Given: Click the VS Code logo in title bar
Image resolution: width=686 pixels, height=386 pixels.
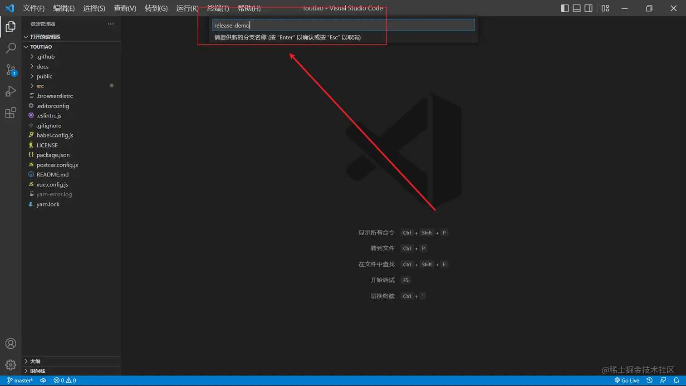Looking at the screenshot, I should point(10,8).
